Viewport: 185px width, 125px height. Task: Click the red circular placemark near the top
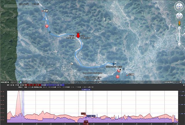(47, 26)
